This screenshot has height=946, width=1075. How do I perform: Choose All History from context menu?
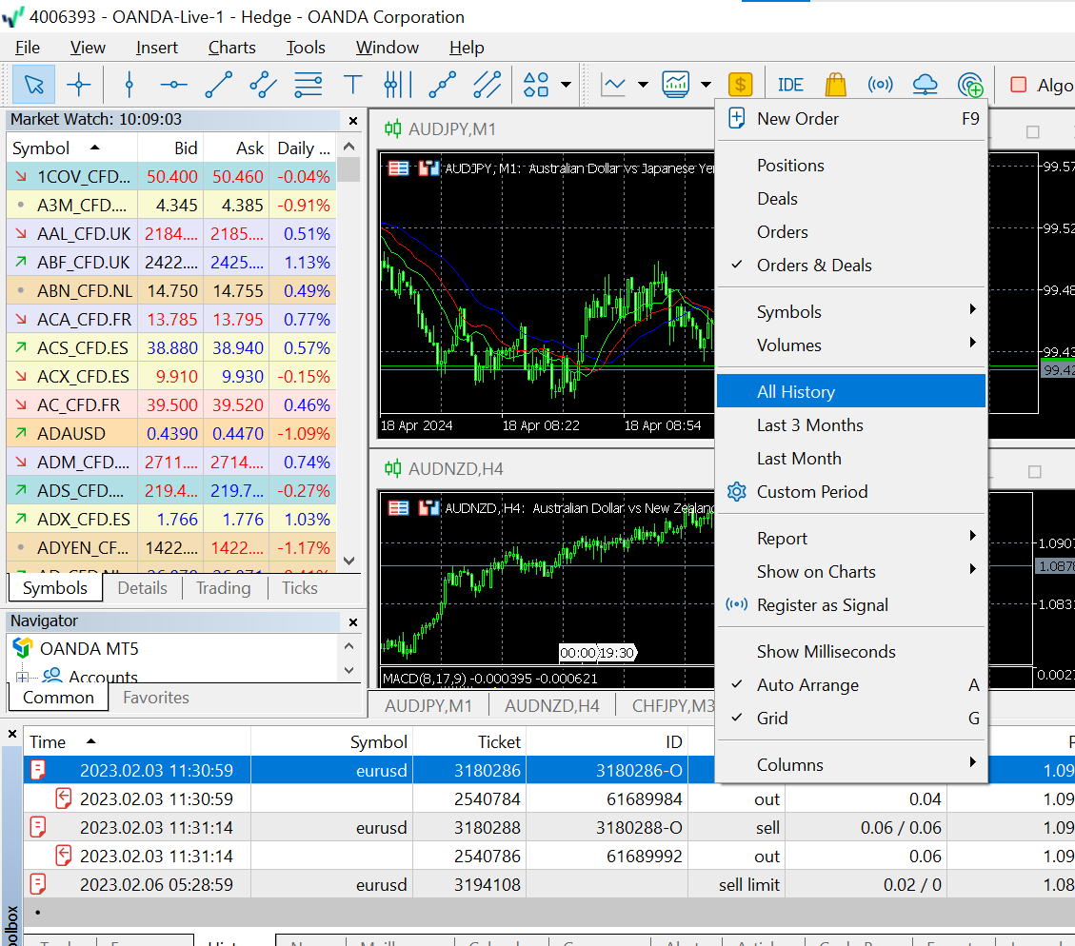click(796, 392)
